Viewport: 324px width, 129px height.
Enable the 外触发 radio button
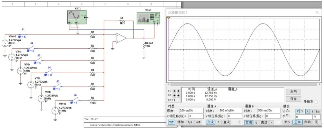pyautogui.click(x=316, y=102)
